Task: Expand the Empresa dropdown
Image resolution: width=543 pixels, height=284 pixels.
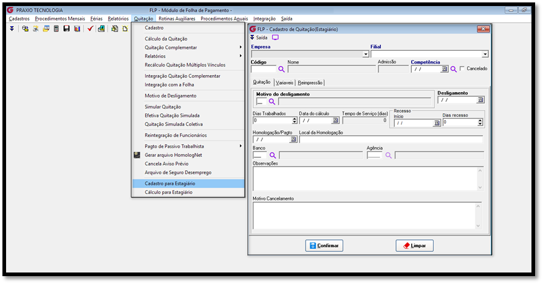Action: click(366, 54)
